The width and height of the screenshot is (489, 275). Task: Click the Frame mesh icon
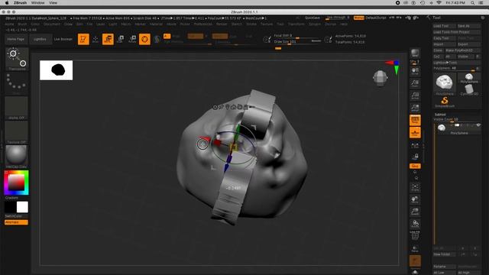click(x=415, y=187)
